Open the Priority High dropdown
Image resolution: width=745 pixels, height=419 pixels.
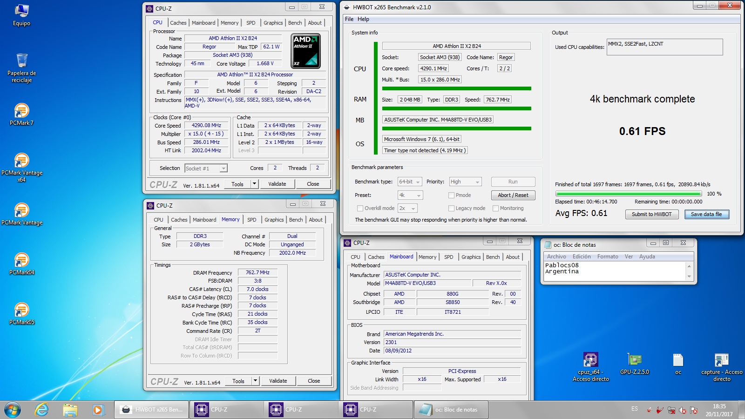coord(465,182)
